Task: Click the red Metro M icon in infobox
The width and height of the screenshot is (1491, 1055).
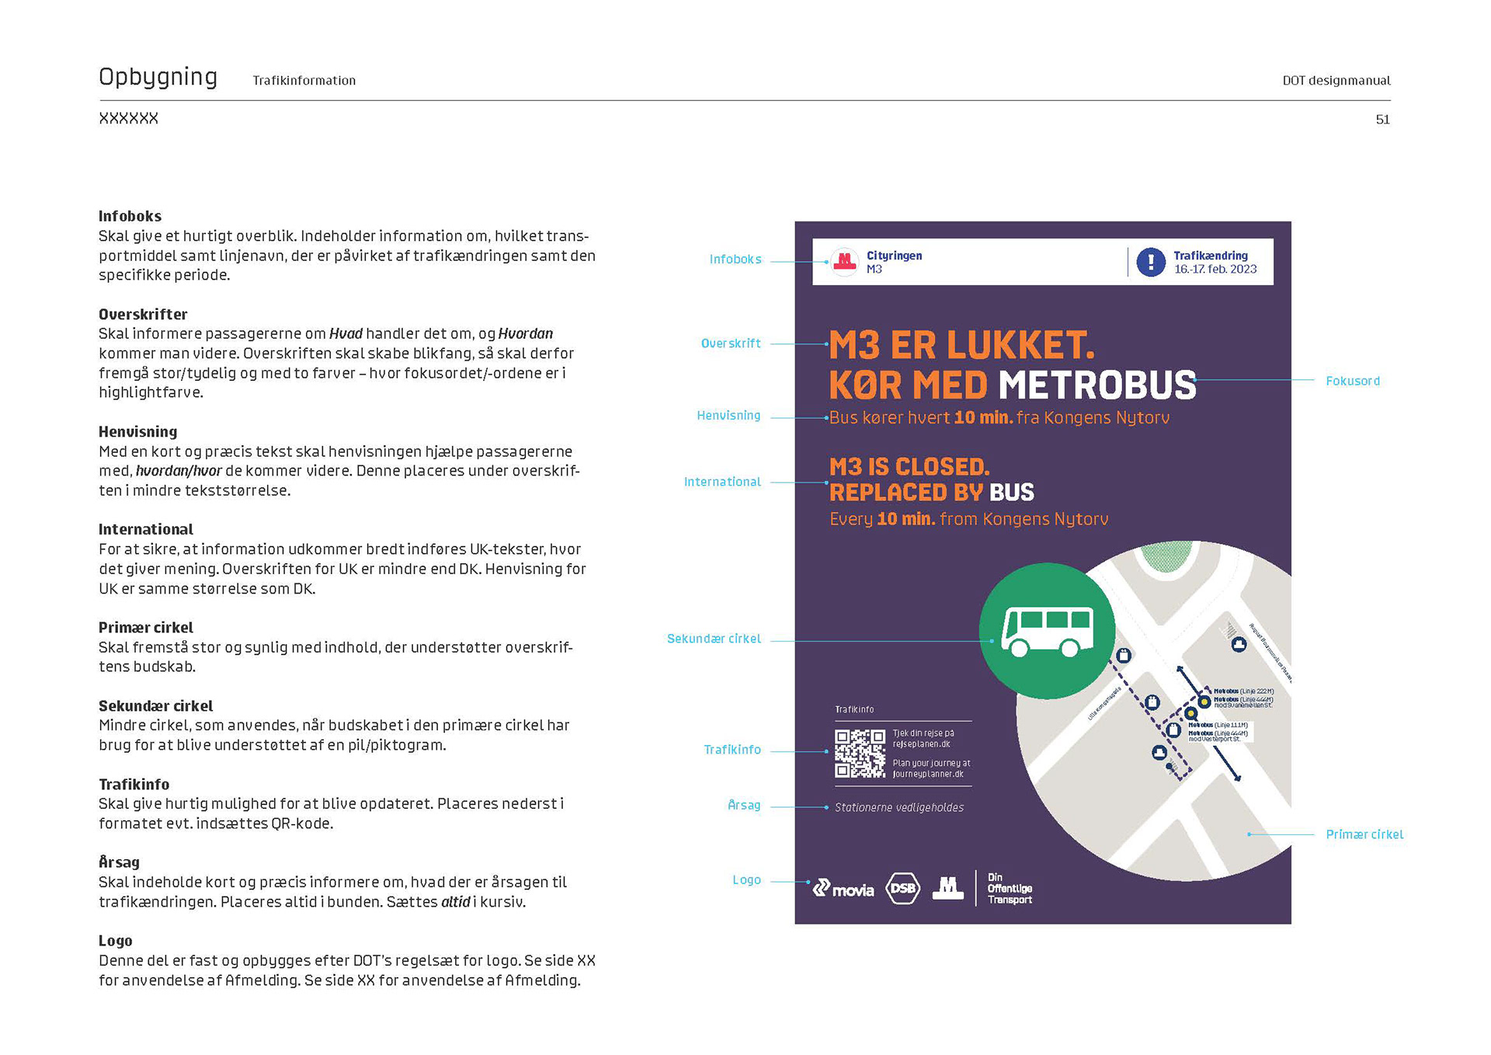Action: pyautogui.click(x=844, y=262)
